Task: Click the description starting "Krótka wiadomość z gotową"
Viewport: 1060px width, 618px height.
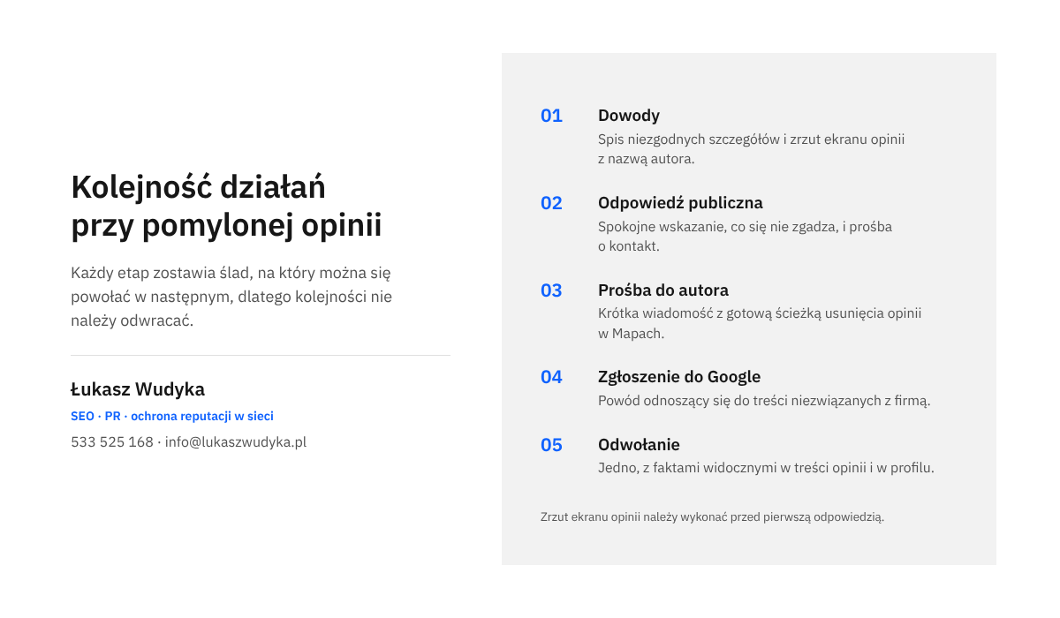Action: [x=760, y=323]
